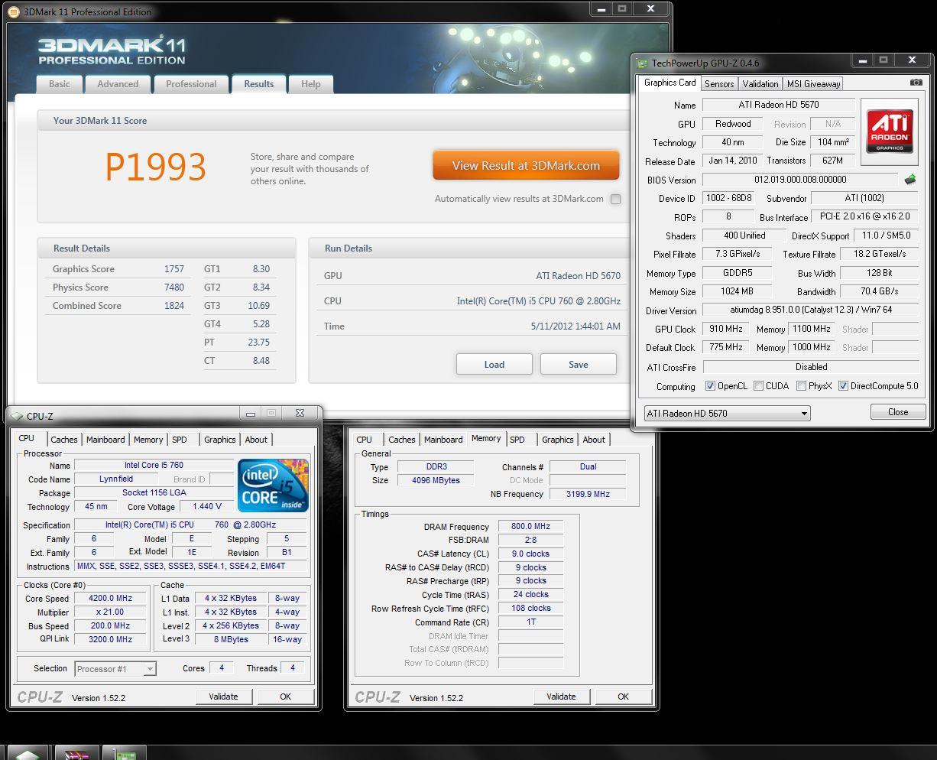Open Memory tab in left CPU-Z window
The image size is (937, 760).
click(x=148, y=440)
